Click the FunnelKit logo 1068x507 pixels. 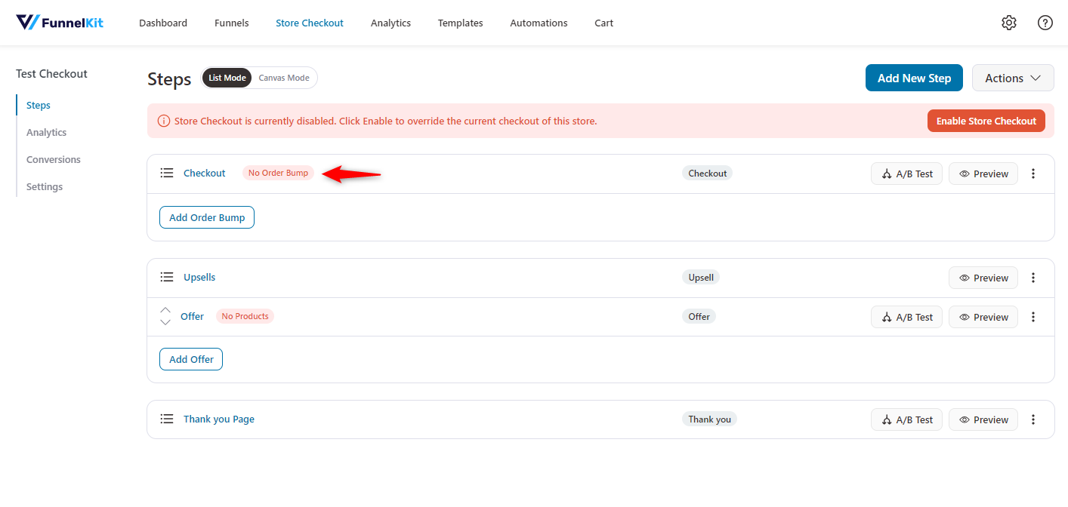(60, 23)
